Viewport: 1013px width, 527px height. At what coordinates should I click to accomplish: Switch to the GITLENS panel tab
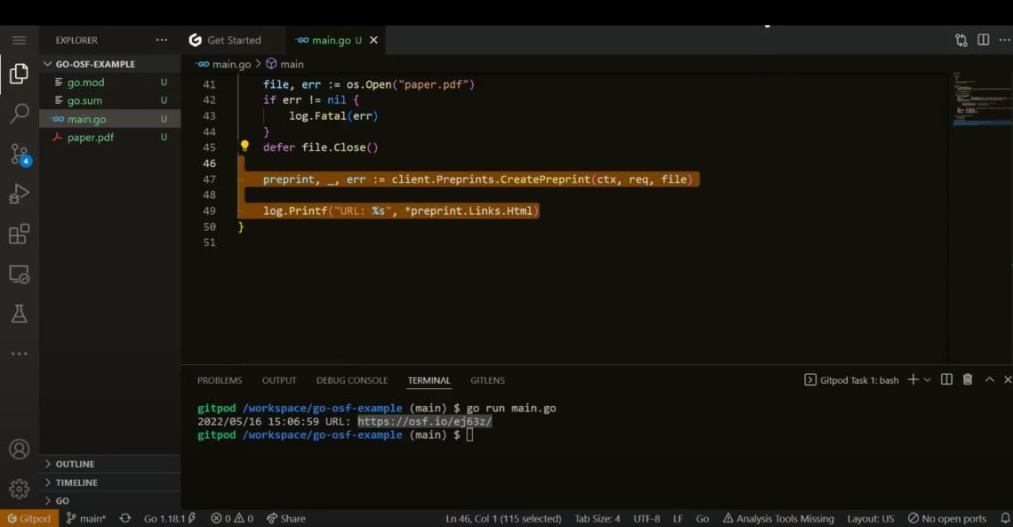pyautogui.click(x=487, y=380)
